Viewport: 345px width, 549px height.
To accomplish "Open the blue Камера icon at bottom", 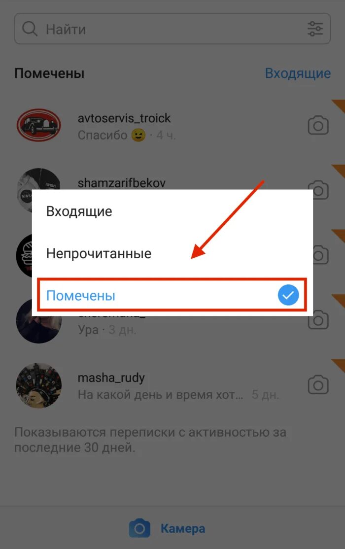I will click(139, 528).
